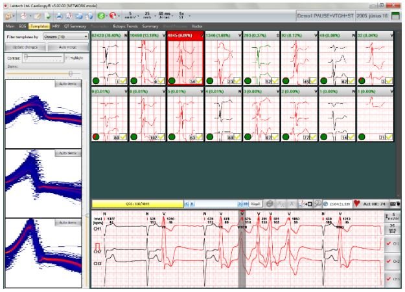Switch to the HRV tab
The height and width of the screenshot is (292, 405).
coord(56,26)
